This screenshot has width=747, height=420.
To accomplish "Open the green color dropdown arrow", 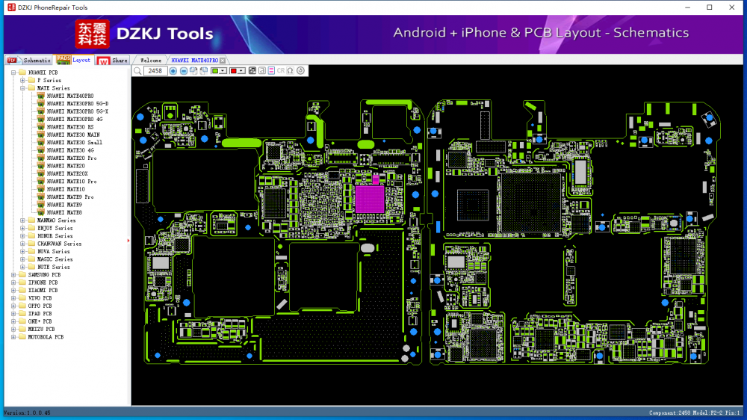I will [x=223, y=71].
